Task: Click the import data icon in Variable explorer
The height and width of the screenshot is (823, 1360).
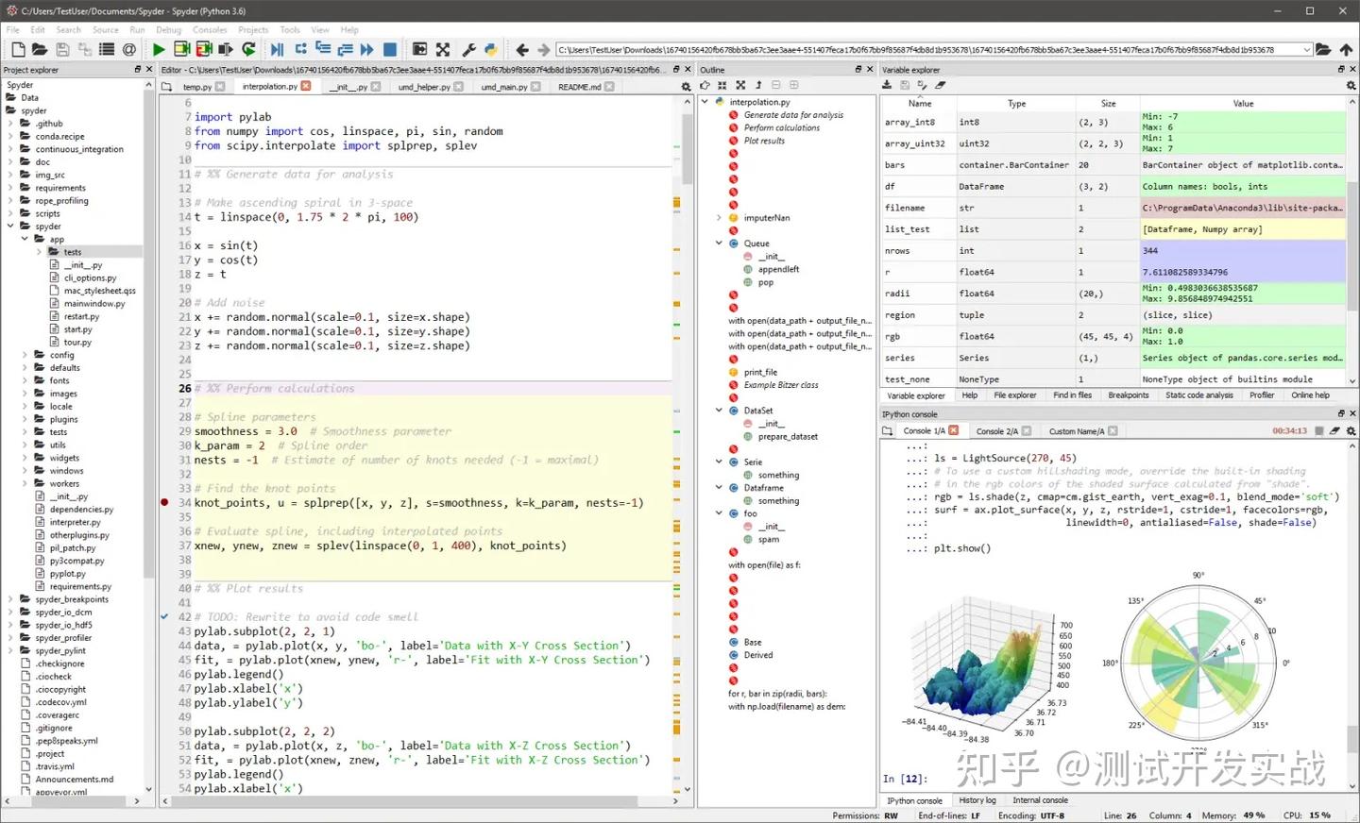Action: 887,85
